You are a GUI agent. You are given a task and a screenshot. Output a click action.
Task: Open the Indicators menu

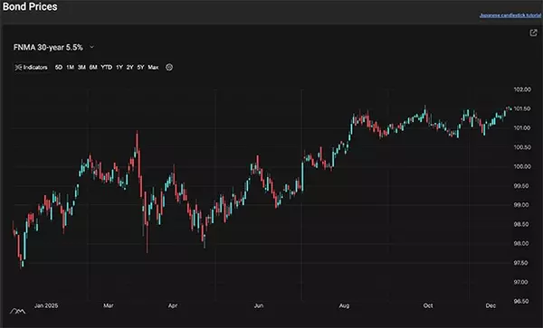click(x=32, y=68)
